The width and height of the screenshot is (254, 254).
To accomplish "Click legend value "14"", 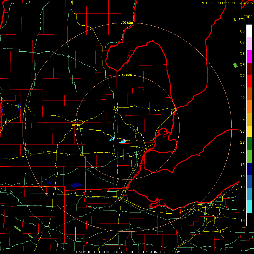I will point(242,176).
